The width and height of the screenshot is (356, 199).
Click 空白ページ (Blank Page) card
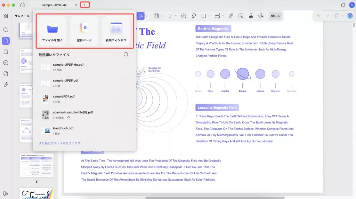coord(84,32)
